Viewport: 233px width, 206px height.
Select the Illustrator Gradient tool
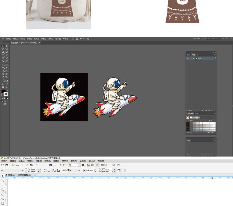coord(7,74)
